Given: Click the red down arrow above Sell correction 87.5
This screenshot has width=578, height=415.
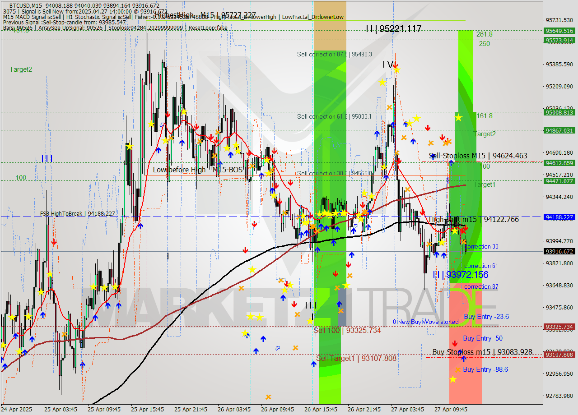Looking at the screenshot, I should (396, 65).
